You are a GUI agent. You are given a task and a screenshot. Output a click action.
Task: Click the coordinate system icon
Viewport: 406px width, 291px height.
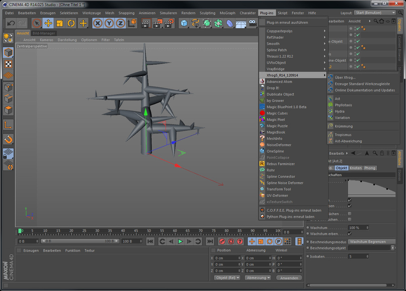(x=132, y=23)
